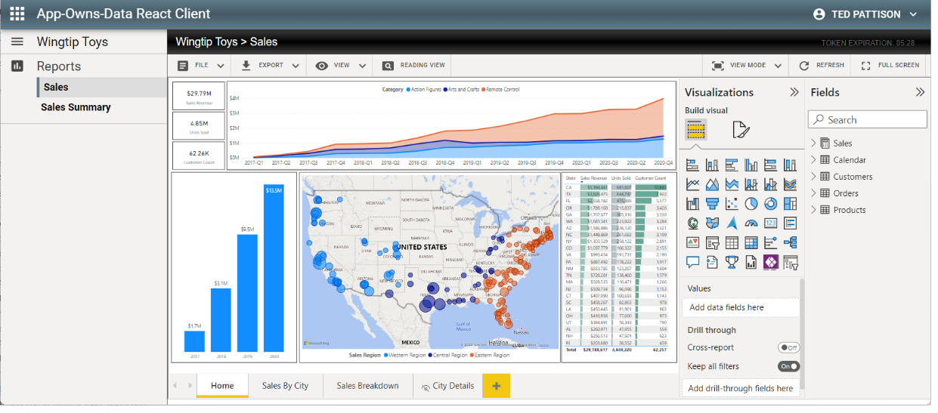
Task: Open the View dropdown menu
Action: tap(340, 66)
